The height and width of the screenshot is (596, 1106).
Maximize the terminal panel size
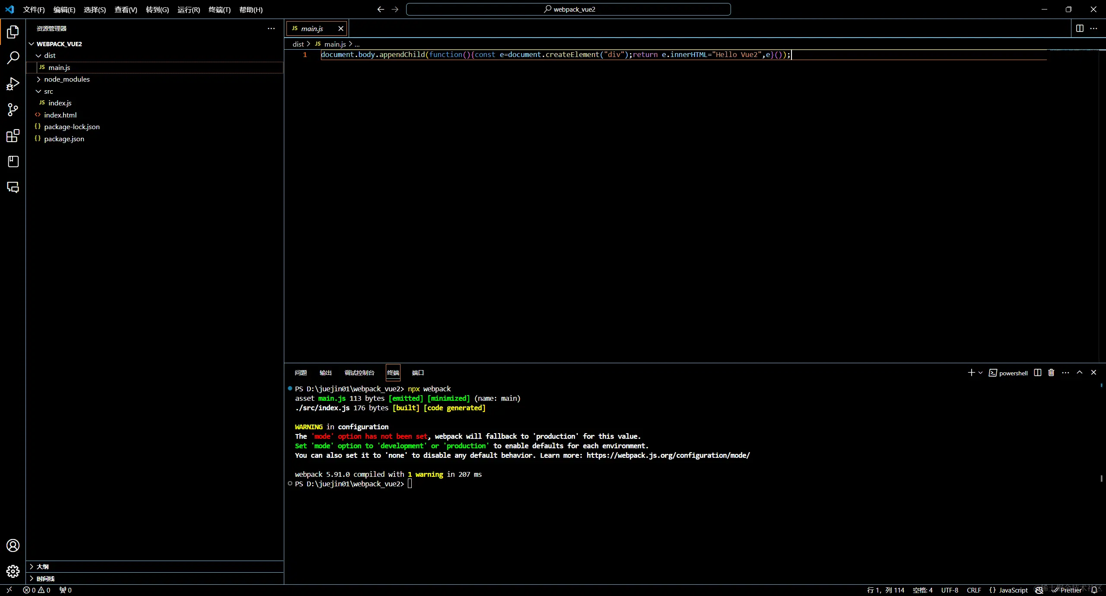(1080, 373)
